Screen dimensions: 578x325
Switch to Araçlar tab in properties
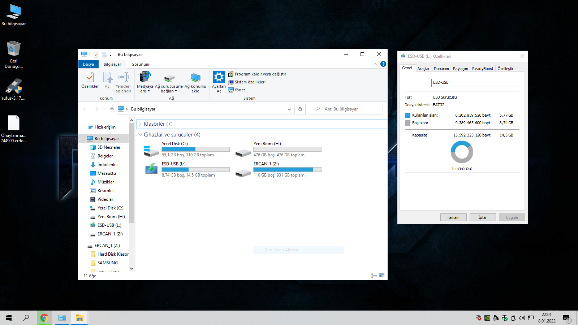(x=423, y=69)
